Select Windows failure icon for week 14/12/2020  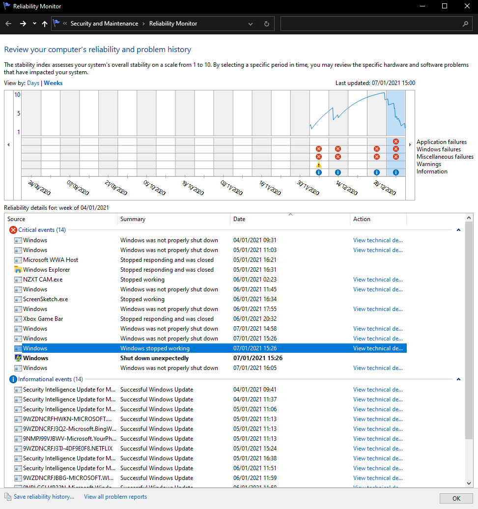(338, 149)
